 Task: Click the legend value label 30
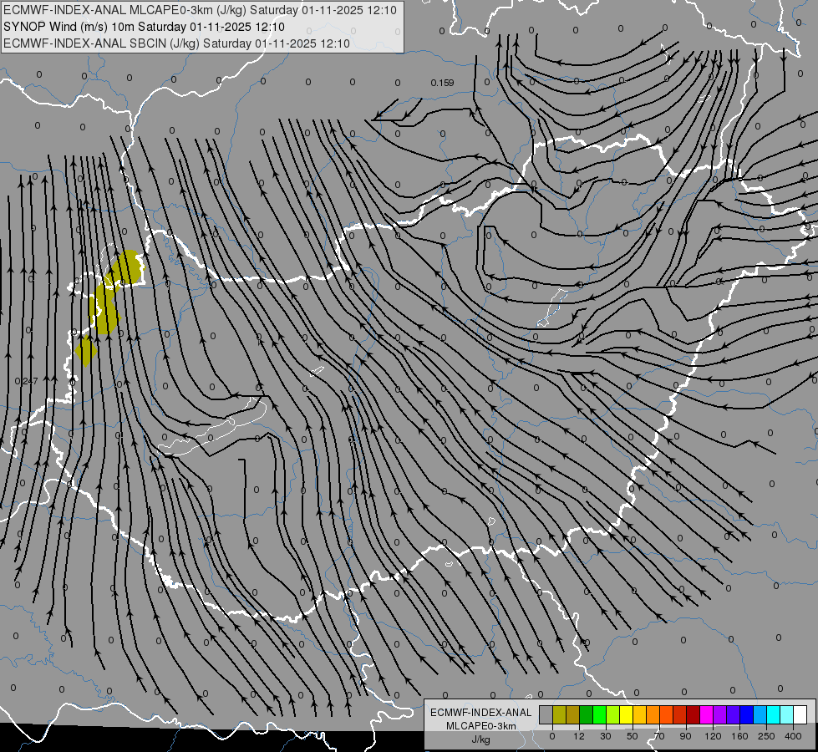(606, 736)
